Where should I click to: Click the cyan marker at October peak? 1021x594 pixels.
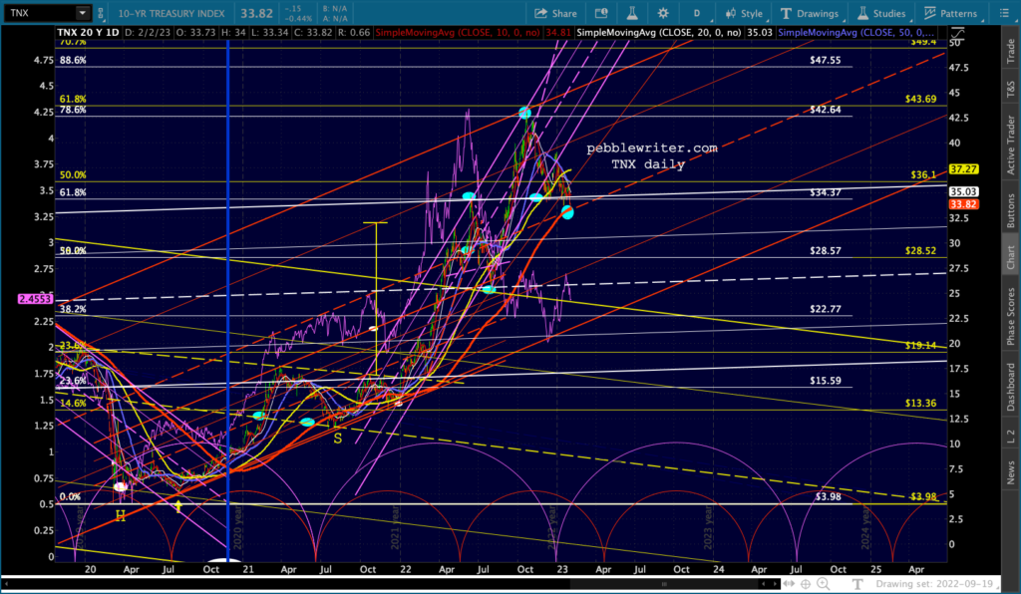(524, 113)
